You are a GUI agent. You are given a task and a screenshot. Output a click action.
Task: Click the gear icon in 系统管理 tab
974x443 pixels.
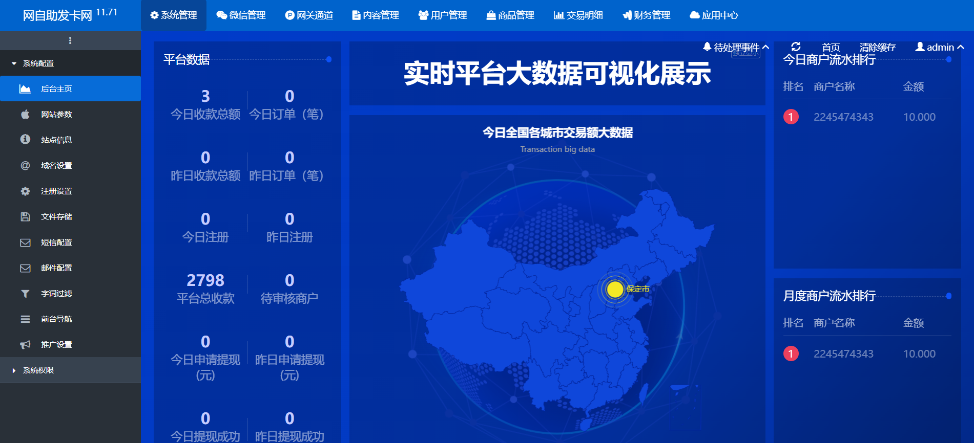pyautogui.click(x=154, y=15)
